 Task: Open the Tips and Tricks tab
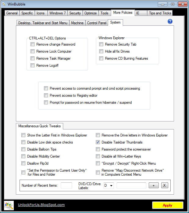(160, 13)
